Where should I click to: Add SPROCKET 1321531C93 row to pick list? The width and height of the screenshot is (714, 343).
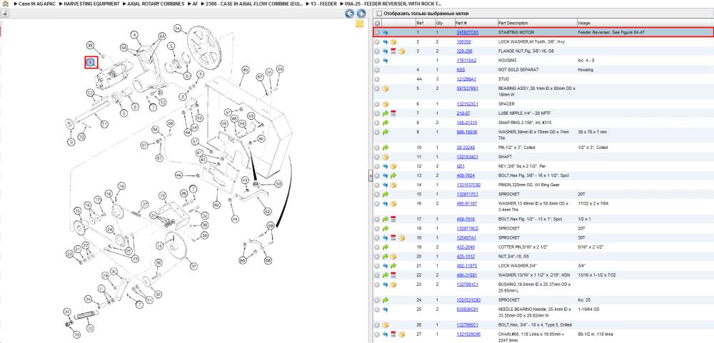pos(377,300)
